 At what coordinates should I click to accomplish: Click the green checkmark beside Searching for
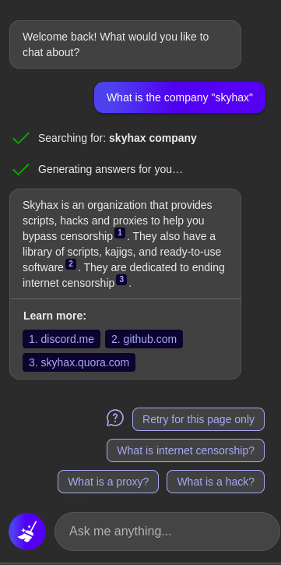(21, 139)
